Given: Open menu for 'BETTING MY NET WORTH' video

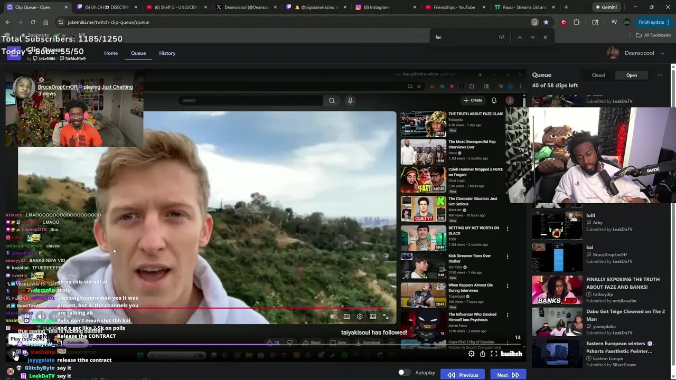Looking at the screenshot, I should click(508, 229).
